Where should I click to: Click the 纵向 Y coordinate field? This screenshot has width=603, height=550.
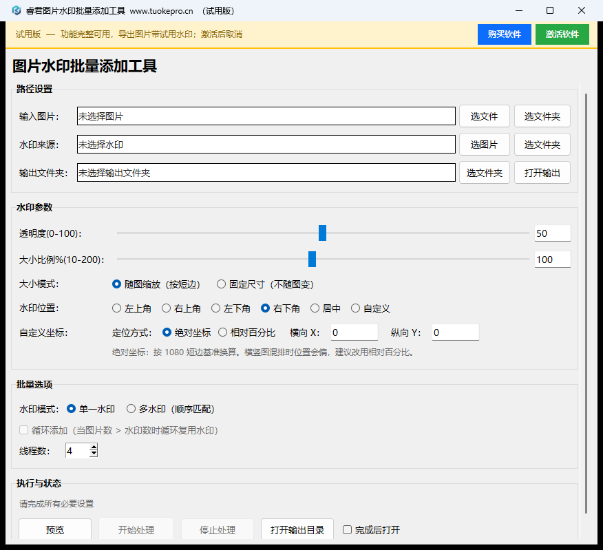pyautogui.click(x=455, y=332)
